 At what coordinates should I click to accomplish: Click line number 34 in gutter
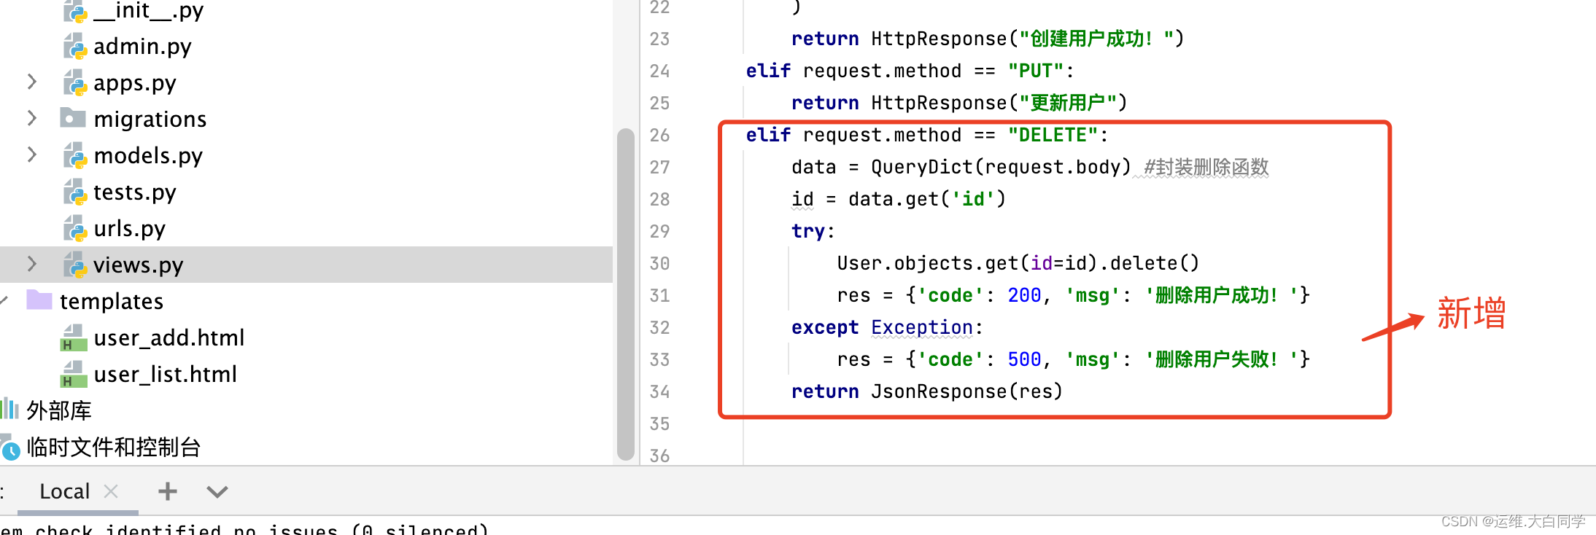pyautogui.click(x=659, y=391)
